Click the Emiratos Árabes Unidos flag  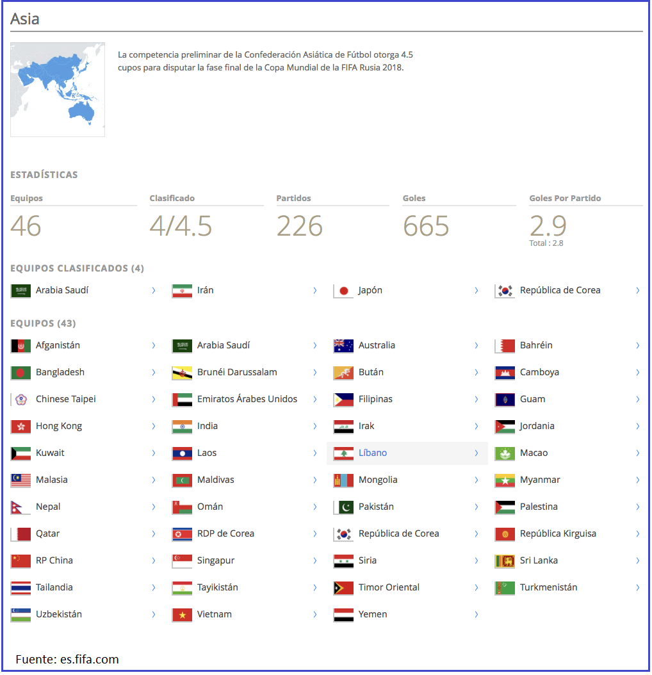click(x=182, y=400)
